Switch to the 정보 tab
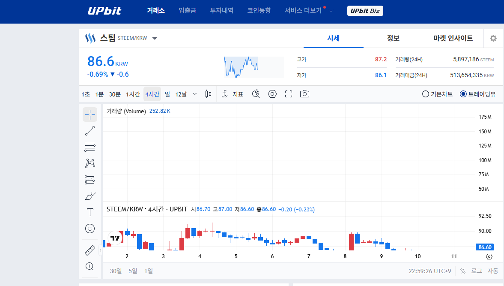The image size is (504, 286). click(393, 38)
